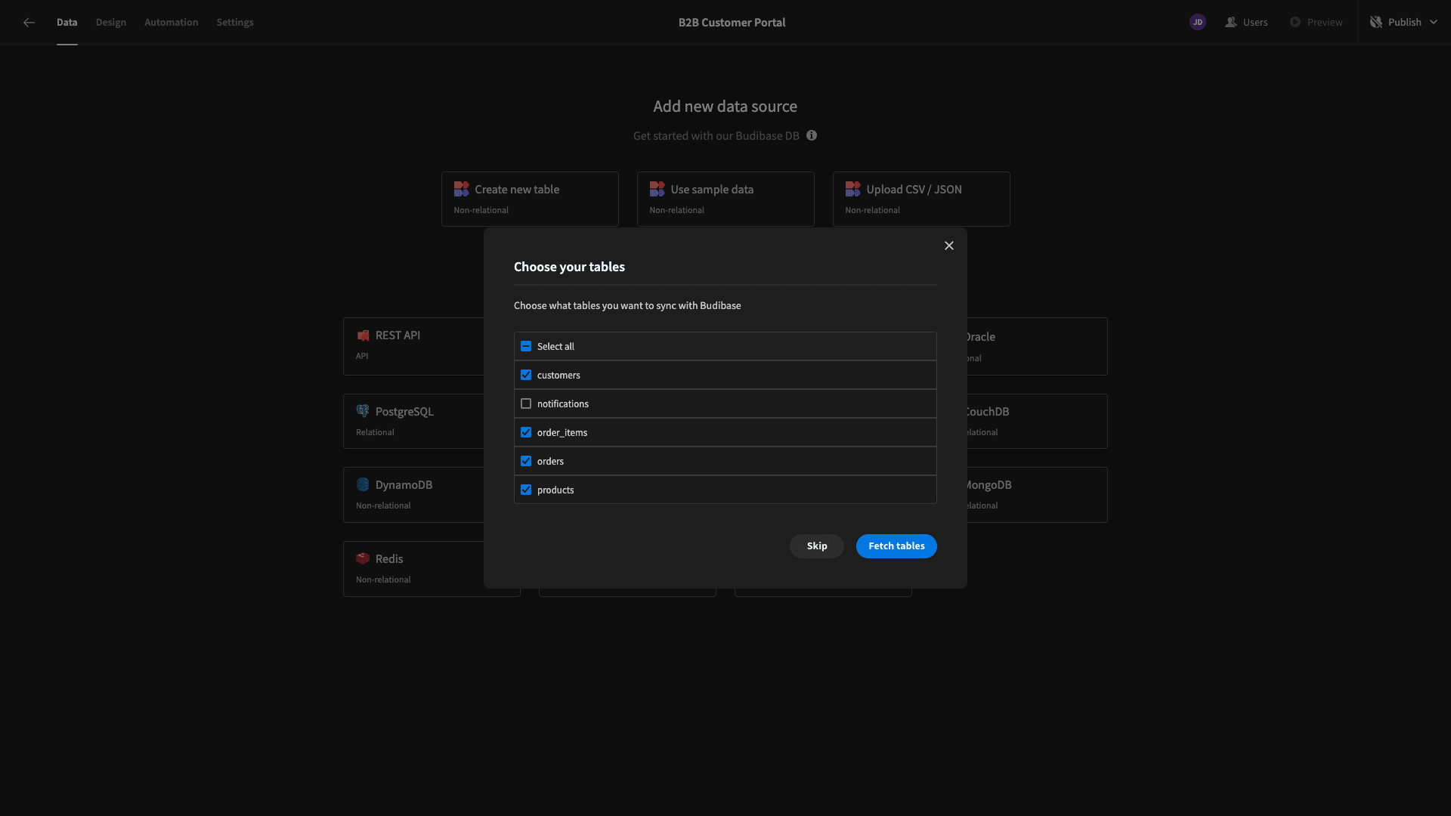Click the Upload CSV / JSON Budibase icon
The image size is (1451, 816).
[852, 189]
